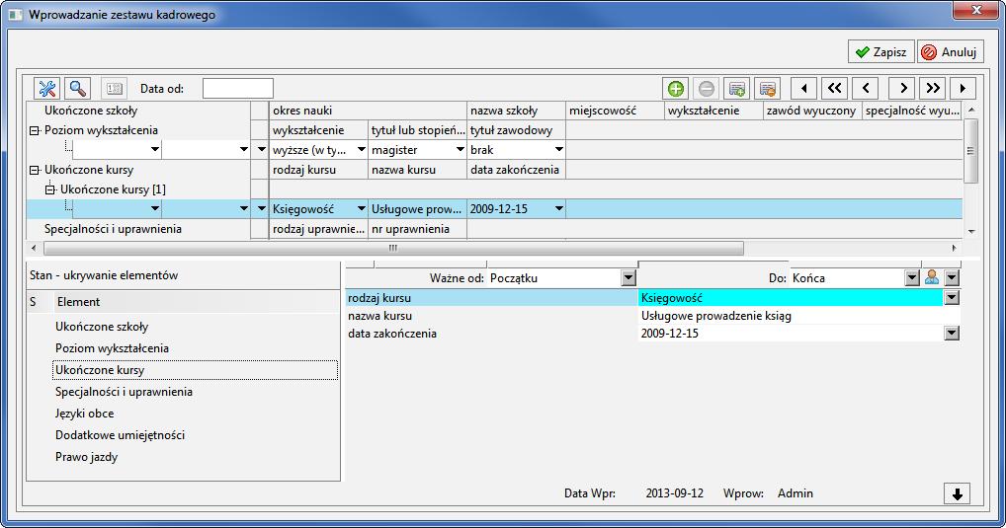
Task: Click the table-with-orange-badge edit icon
Action: pyautogui.click(x=767, y=89)
